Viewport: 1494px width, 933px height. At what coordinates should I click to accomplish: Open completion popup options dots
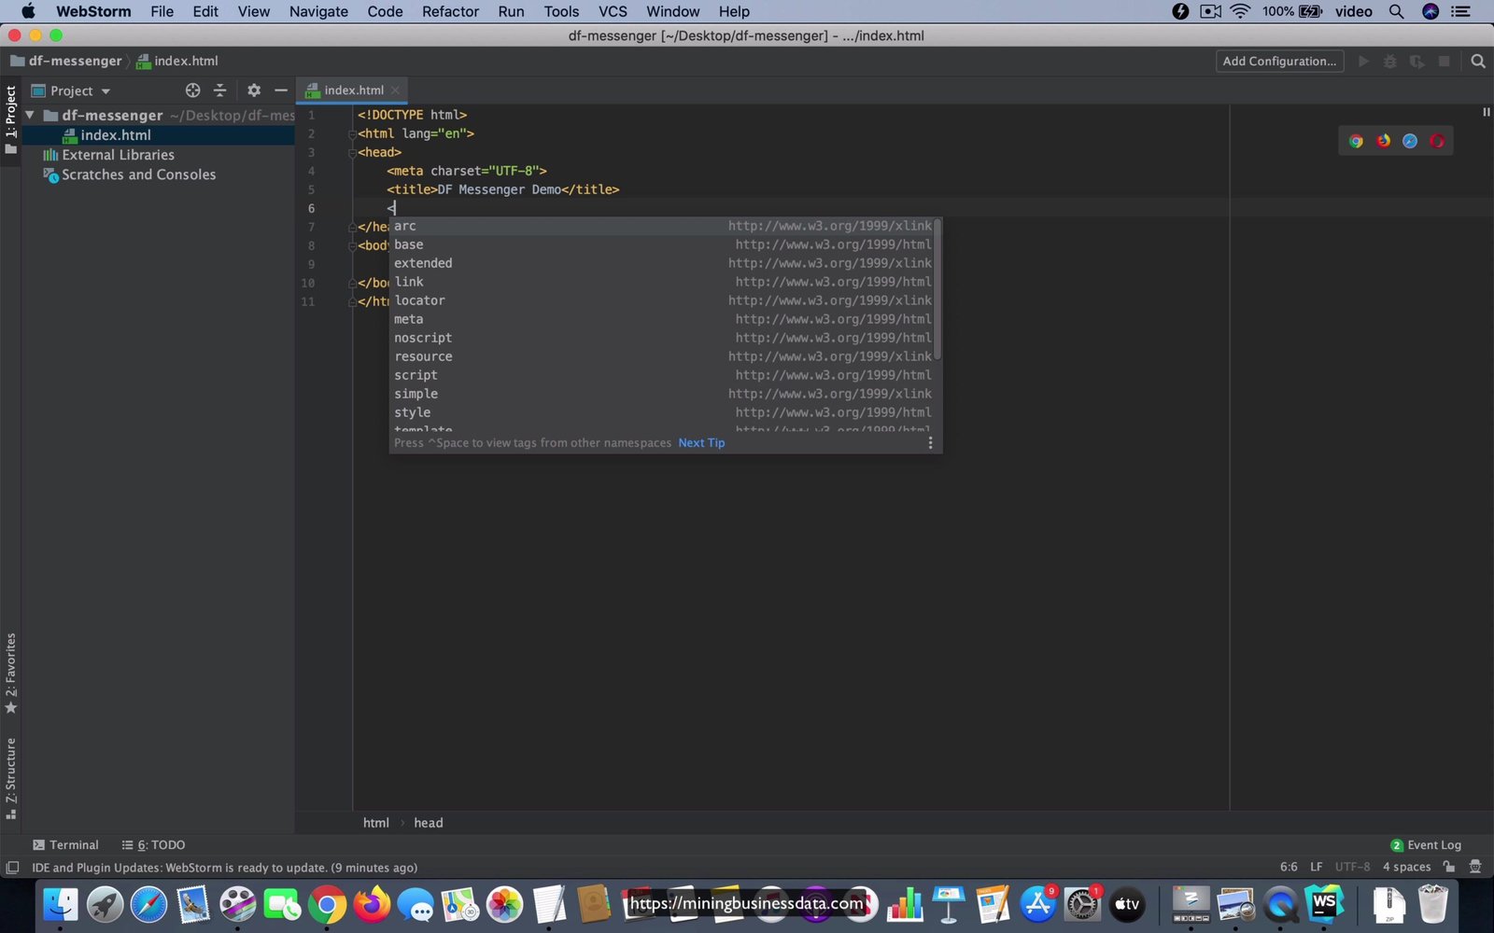pyautogui.click(x=930, y=443)
